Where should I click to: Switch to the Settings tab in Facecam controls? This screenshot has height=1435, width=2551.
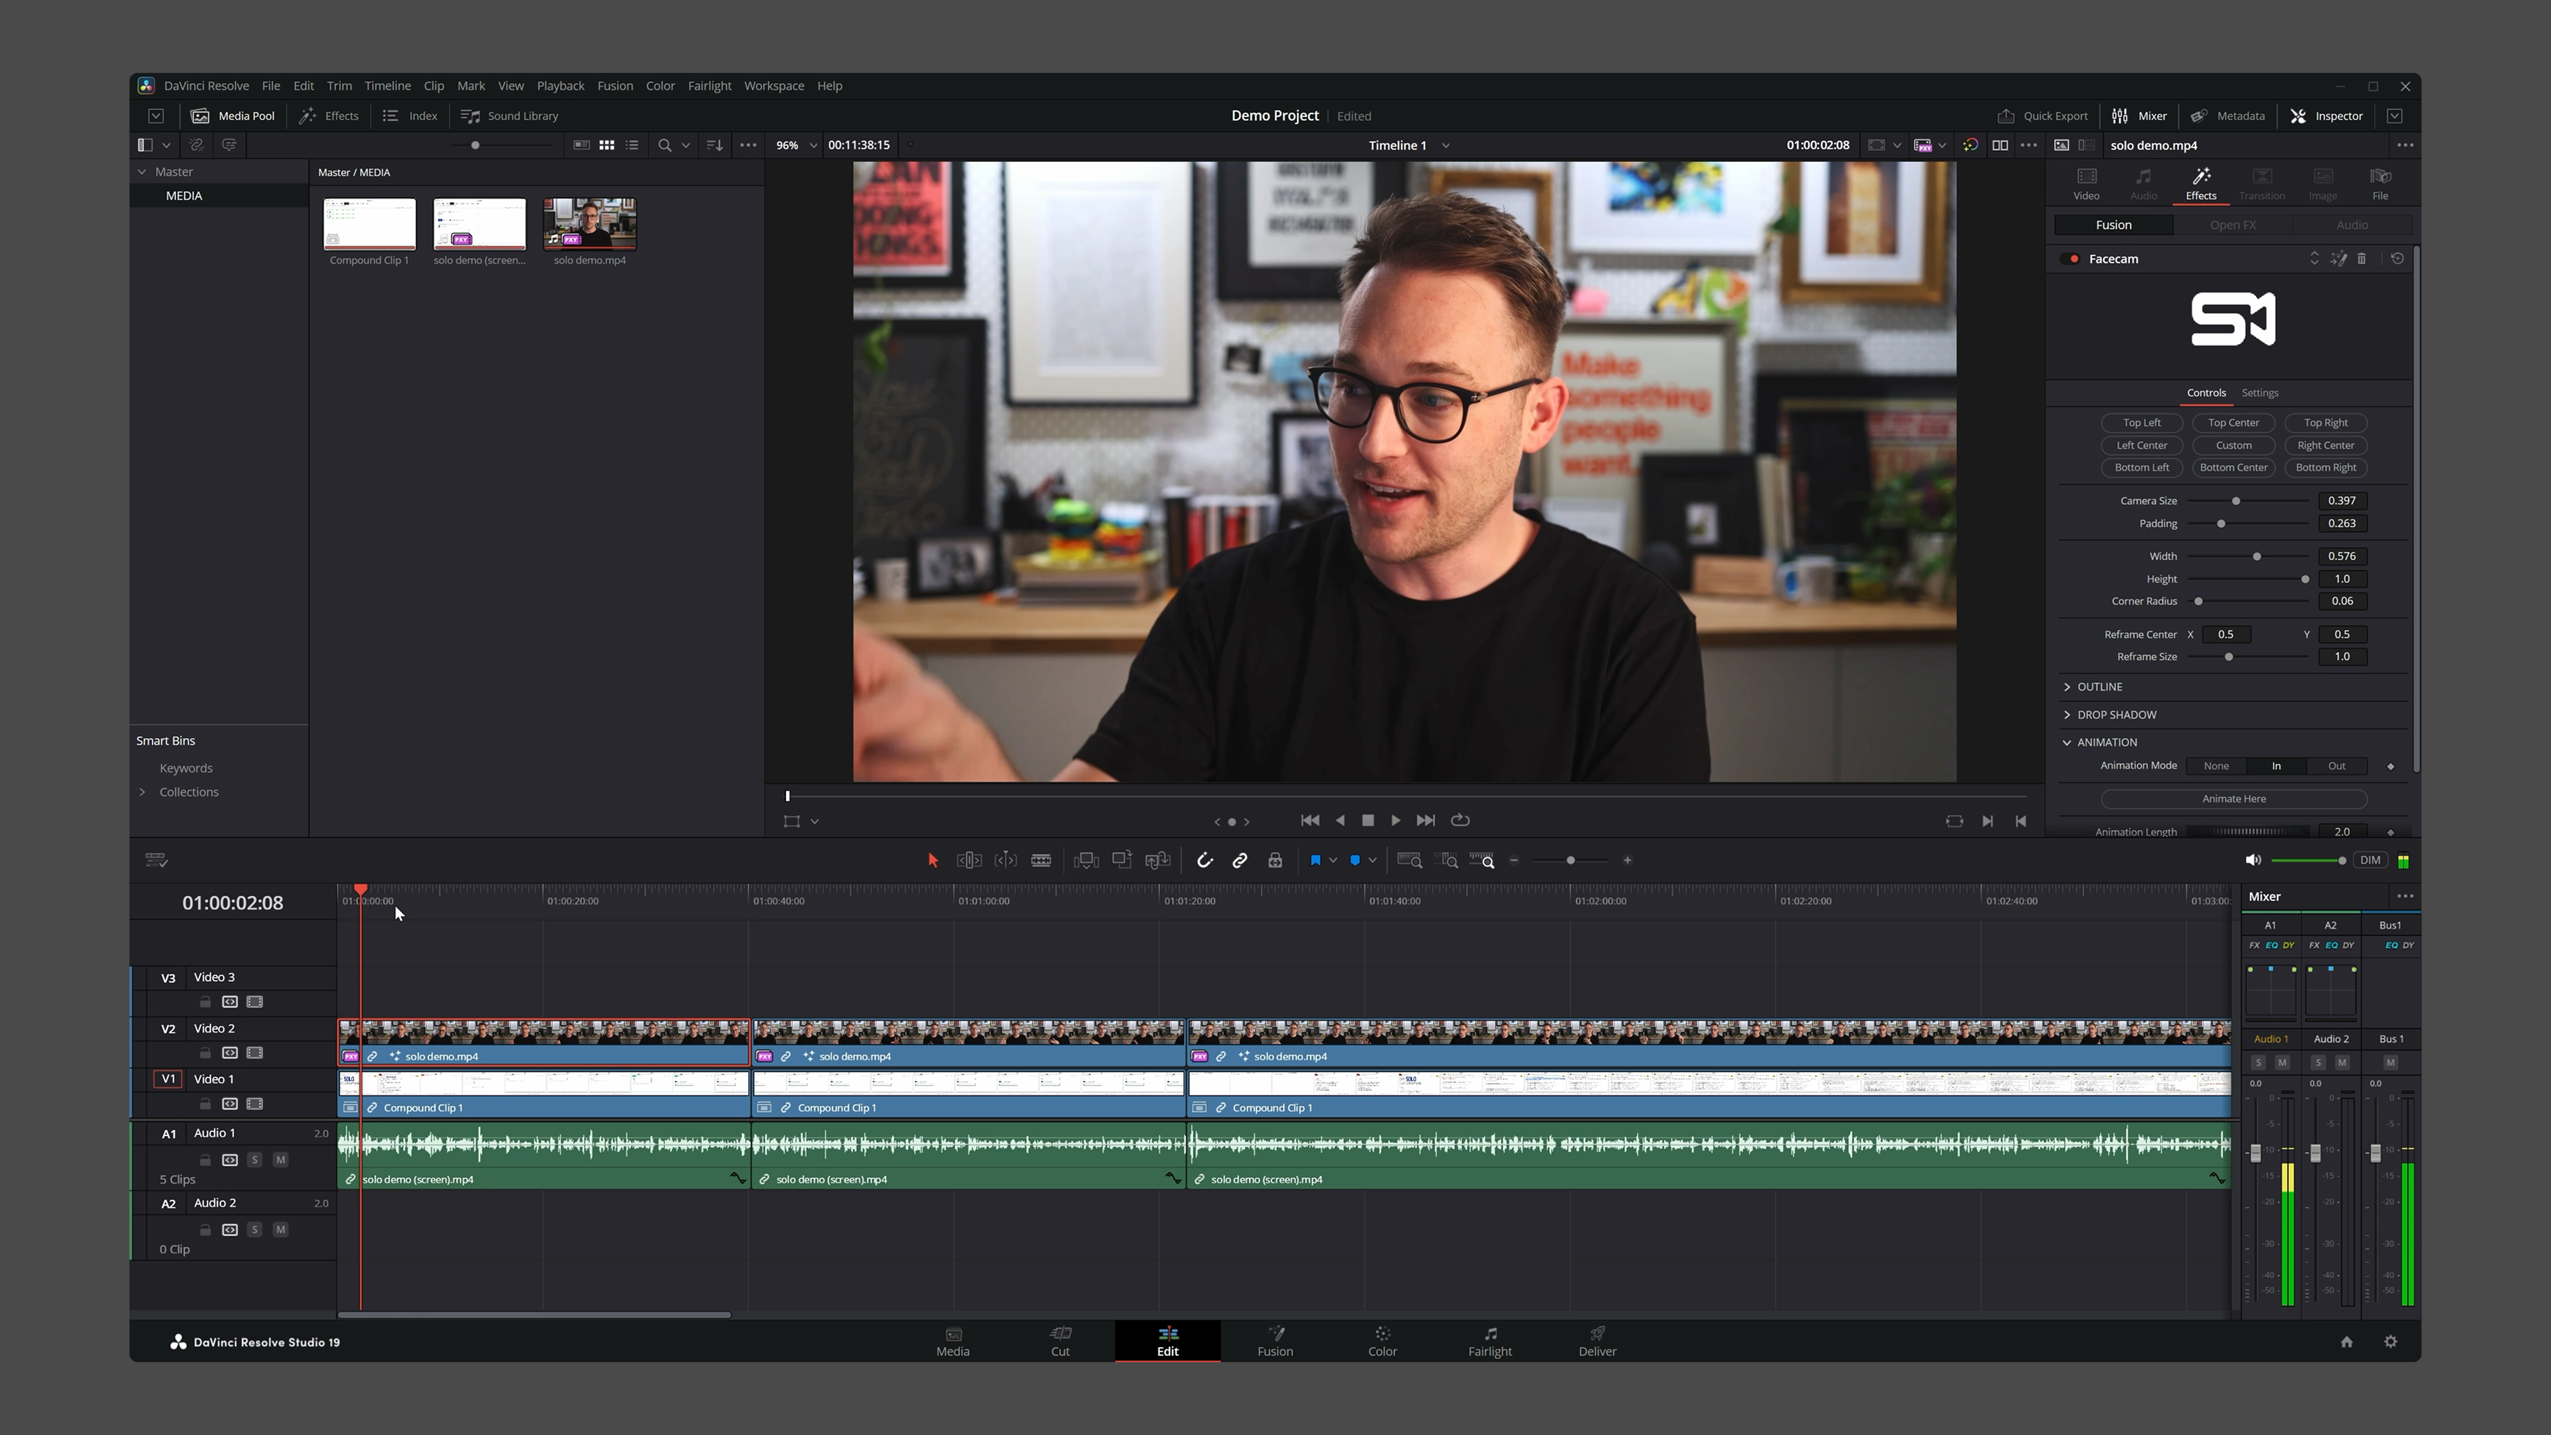pyautogui.click(x=2260, y=392)
